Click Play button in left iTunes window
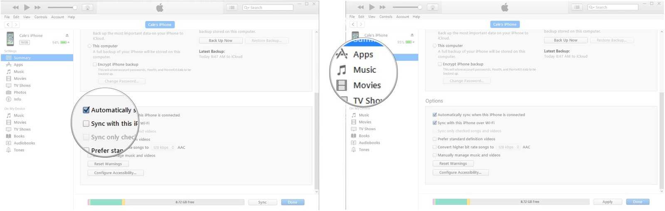 pos(27,7)
